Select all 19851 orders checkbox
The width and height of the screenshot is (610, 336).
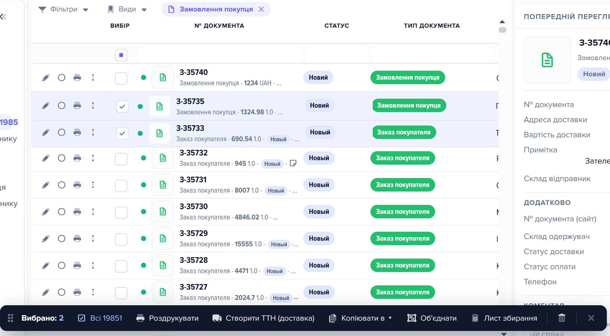click(100, 318)
